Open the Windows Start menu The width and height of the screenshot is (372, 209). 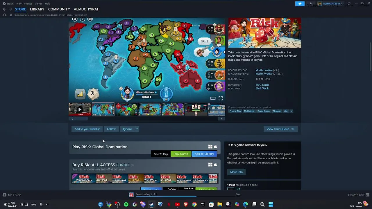point(271,204)
